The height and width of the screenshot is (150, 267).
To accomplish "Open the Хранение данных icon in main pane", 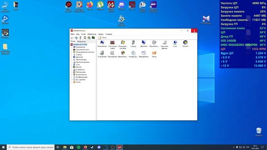I will (x=164, y=45).
